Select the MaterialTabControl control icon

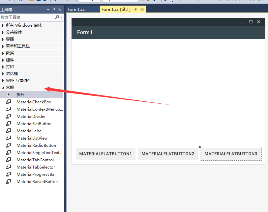click(9, 160)
